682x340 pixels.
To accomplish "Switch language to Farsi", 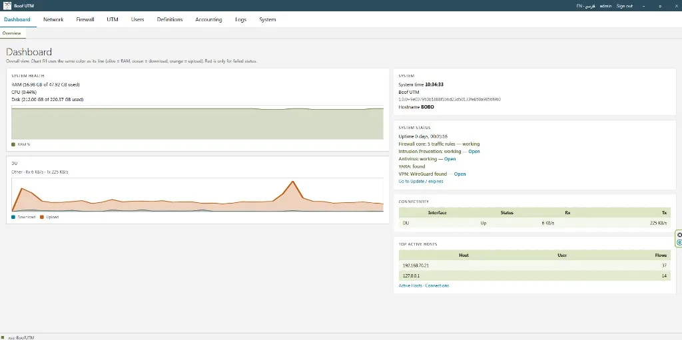I will 590,6.
